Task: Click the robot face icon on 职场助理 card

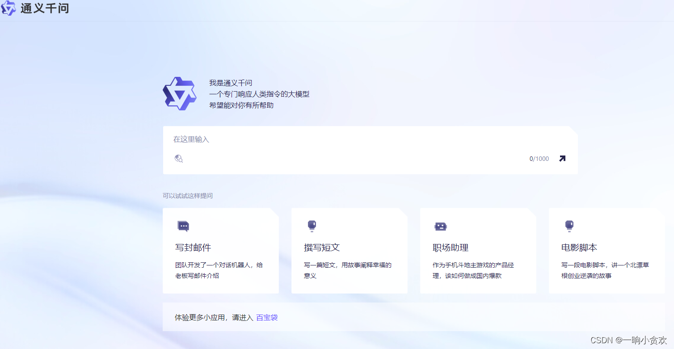Action: click(441, 227)
